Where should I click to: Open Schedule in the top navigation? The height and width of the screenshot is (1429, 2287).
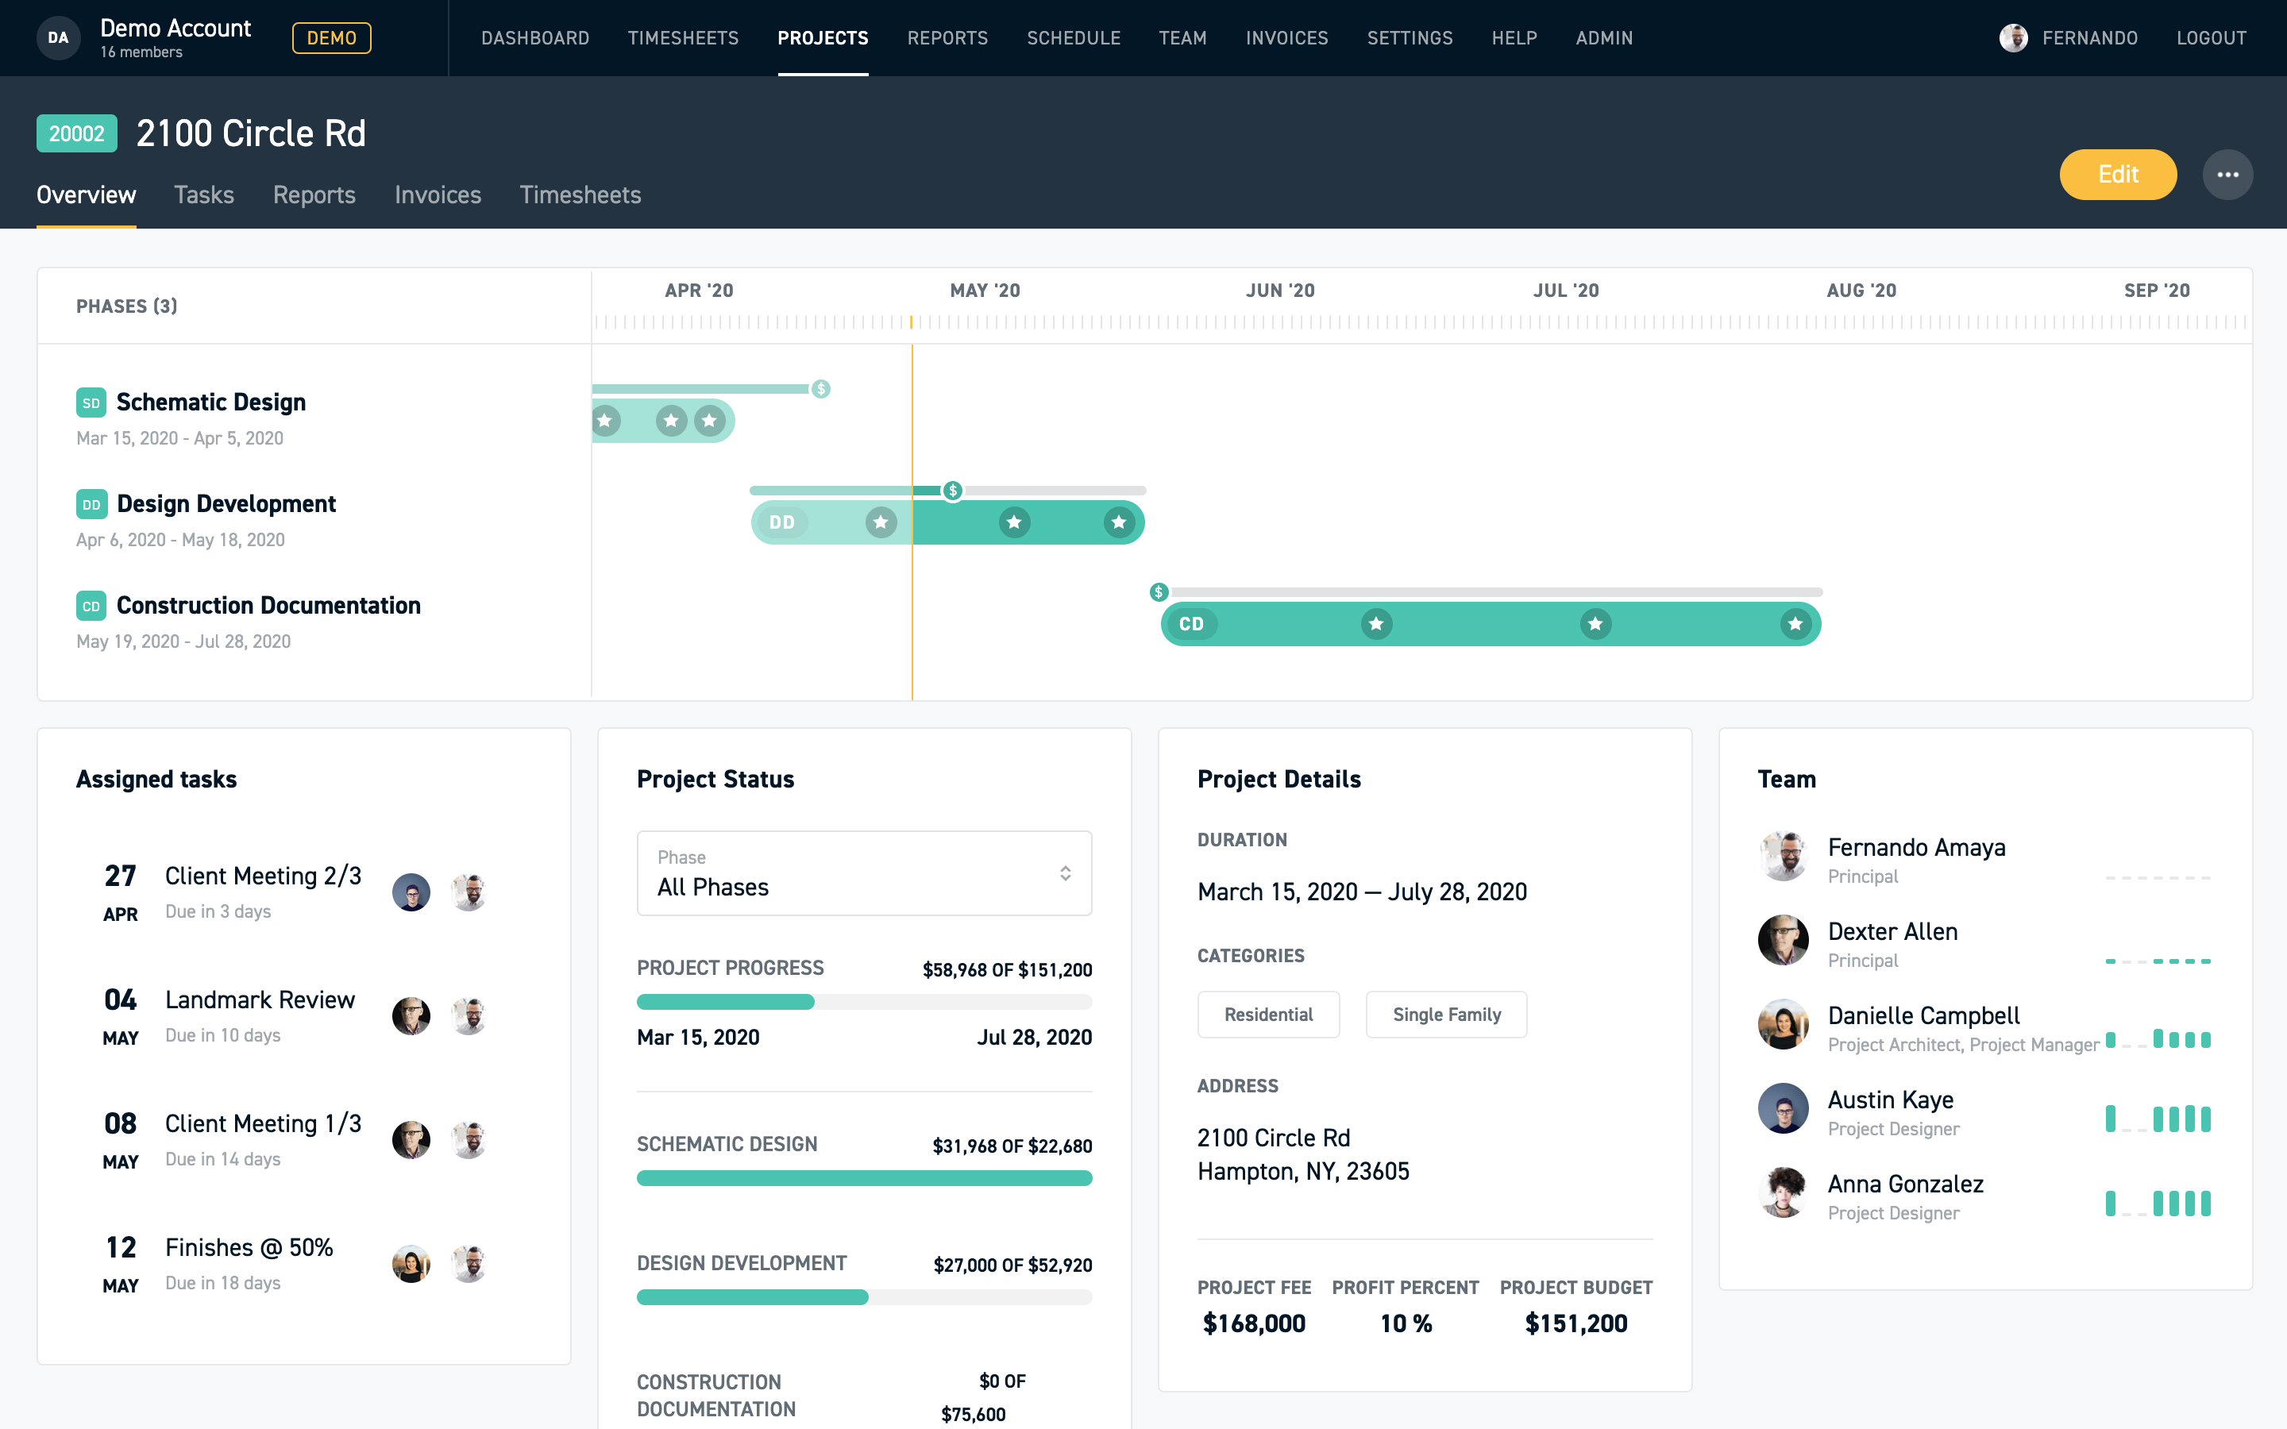[x=1074, y=38]
